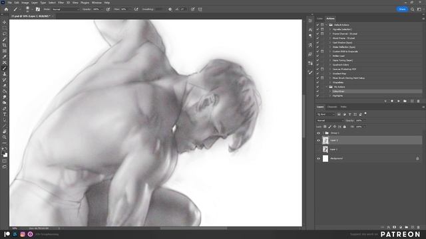Select the Horizontal Type tool
Image resolution: width=426 pixels, height=239 pixels.
tap(5, 114)
